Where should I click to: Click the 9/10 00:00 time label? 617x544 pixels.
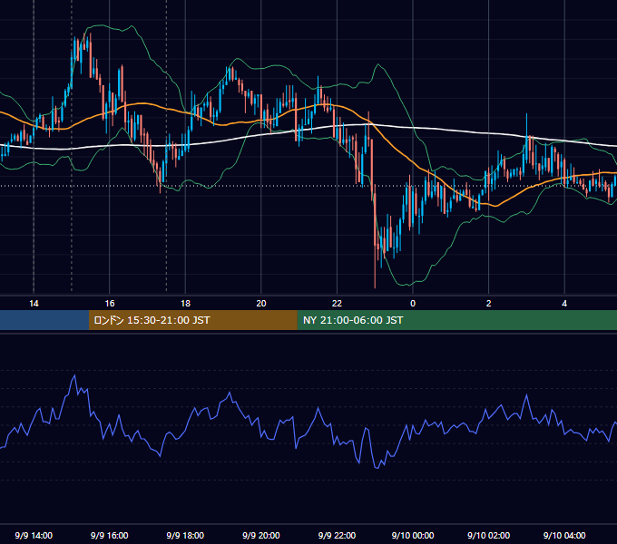[x=413, y=535]
